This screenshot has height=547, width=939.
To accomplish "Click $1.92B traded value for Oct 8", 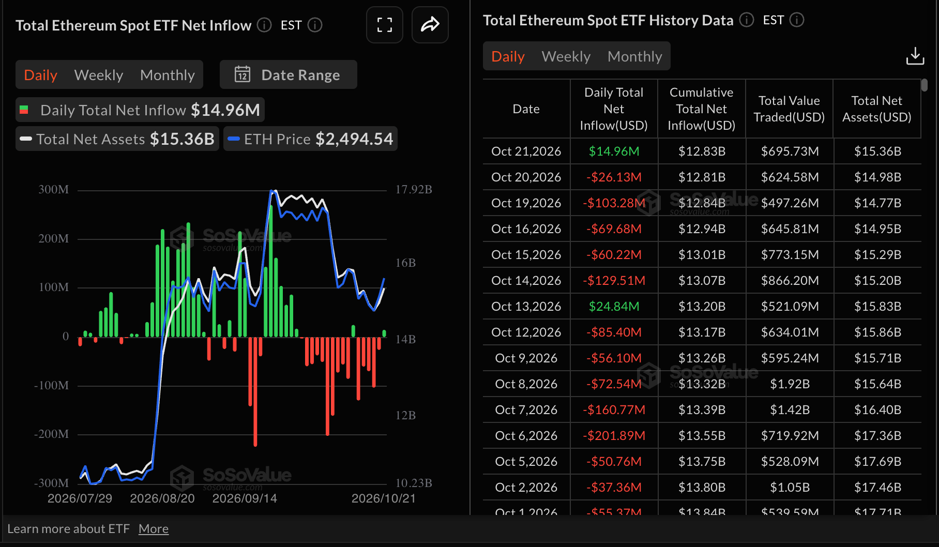I will [x=790, y=384].
